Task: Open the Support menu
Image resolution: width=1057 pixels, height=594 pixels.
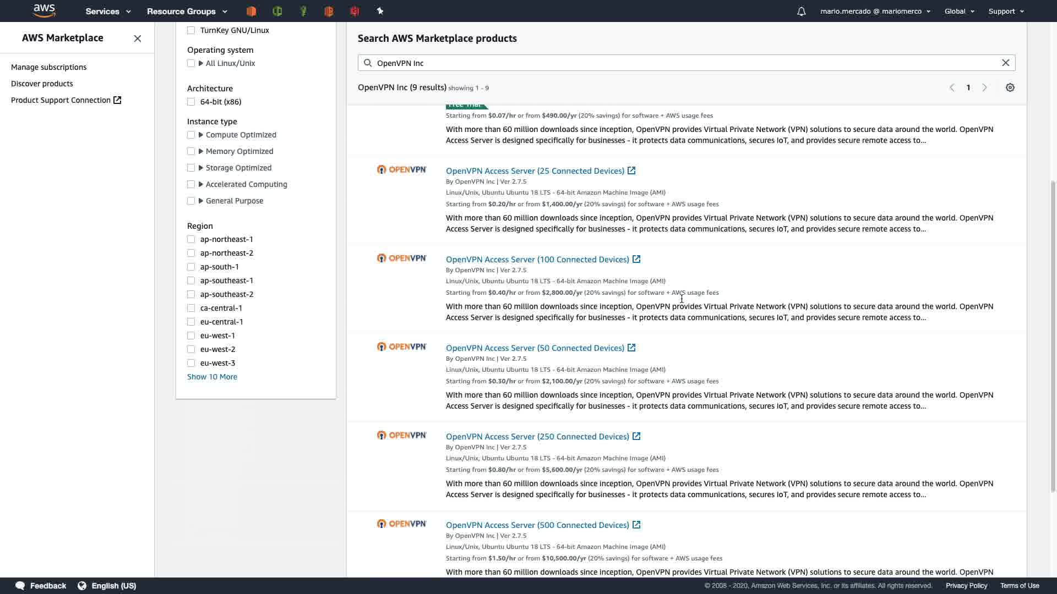Action: (x=1006, y=11)
